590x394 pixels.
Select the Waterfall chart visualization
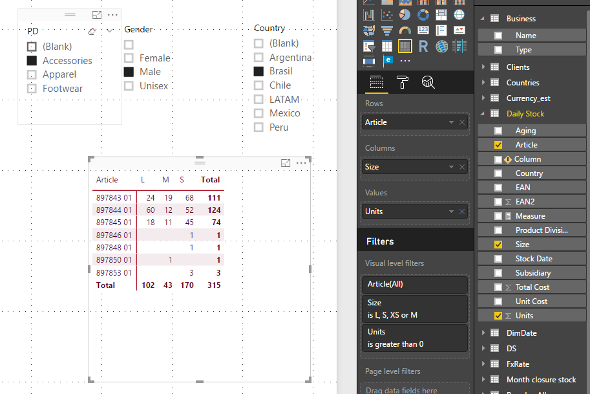[x=368, y=15]
